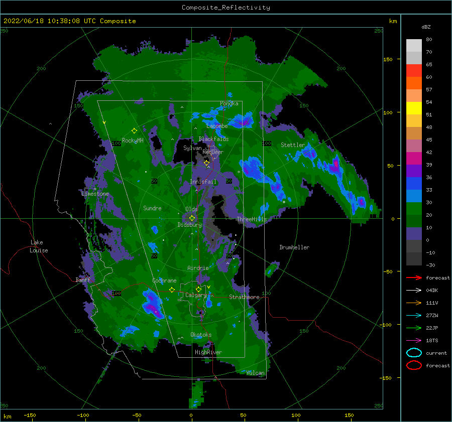The width and height of the screenshot is (452, 422).
Task: Click the Sylvan label
Action: point(192,148)
